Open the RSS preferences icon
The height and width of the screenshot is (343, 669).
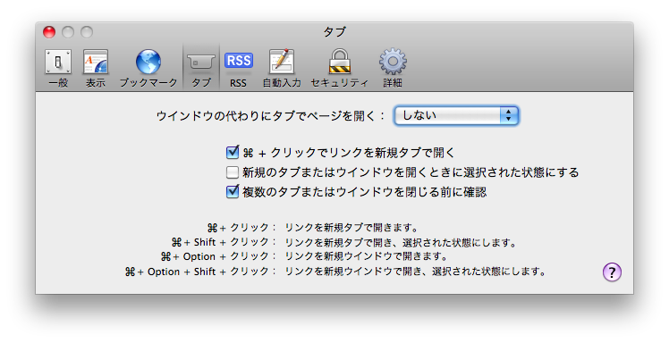point(239,61)
